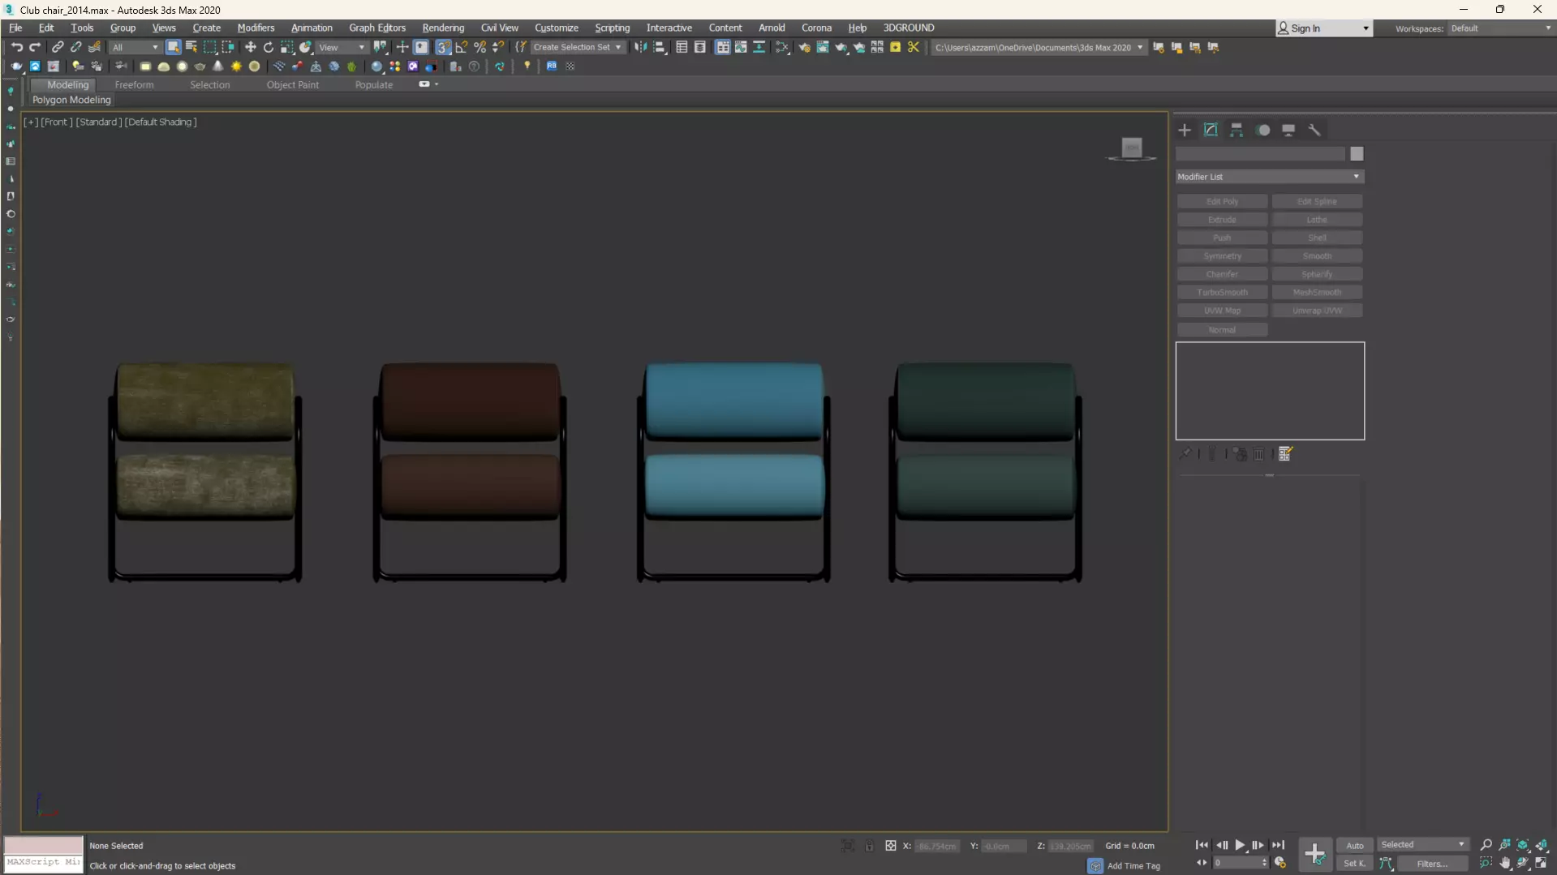Click the Configure Modifier Sets icon
This screenshot has width=1557, height=875.
coord(1285,454)
